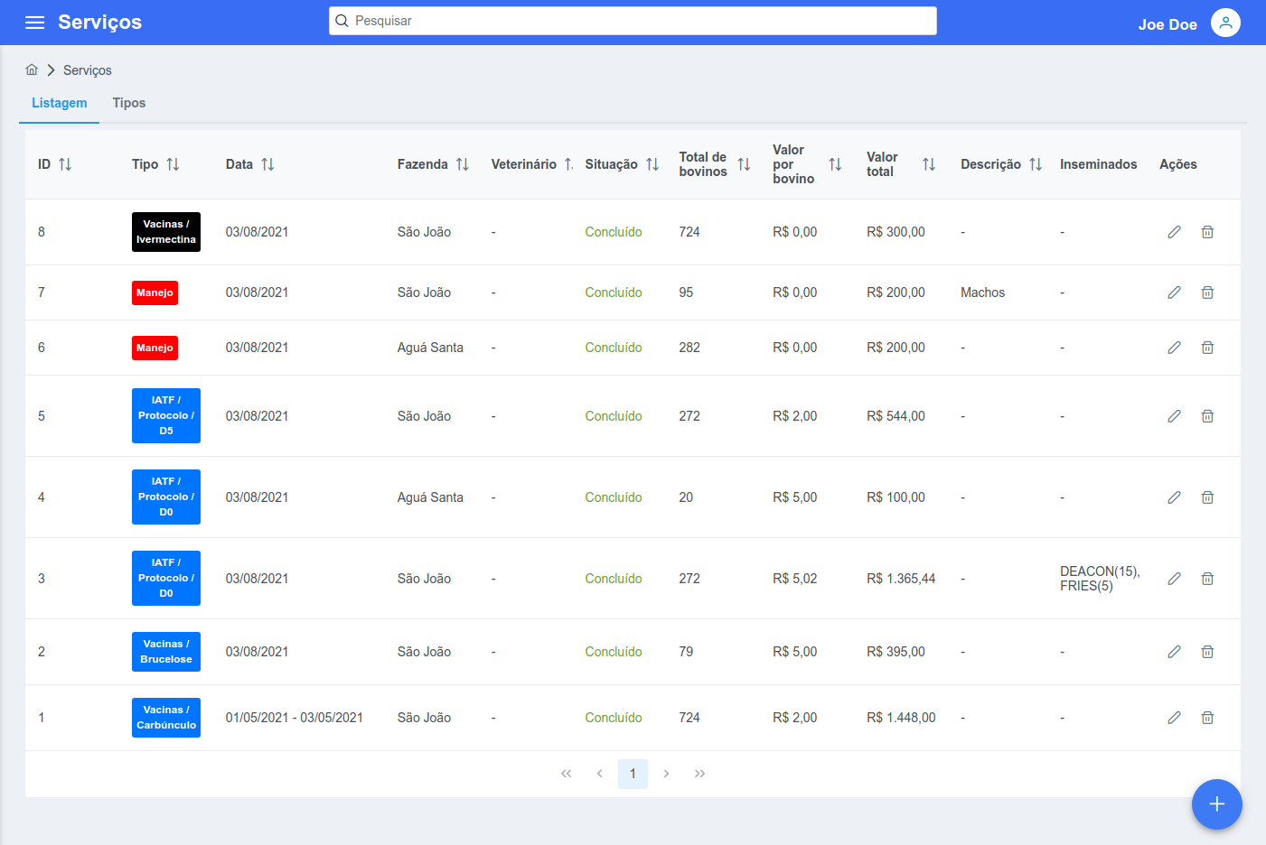1266x845 pixels.
Task: Focus the Pesquisar search field
Action: point(633,21)
